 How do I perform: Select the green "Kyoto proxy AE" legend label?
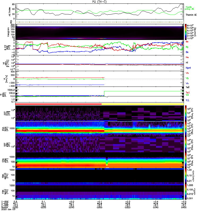pos(189,8)
